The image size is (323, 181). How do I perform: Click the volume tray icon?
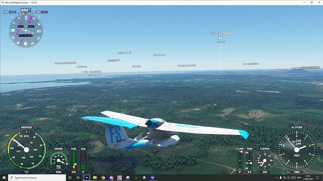point(289,178)
